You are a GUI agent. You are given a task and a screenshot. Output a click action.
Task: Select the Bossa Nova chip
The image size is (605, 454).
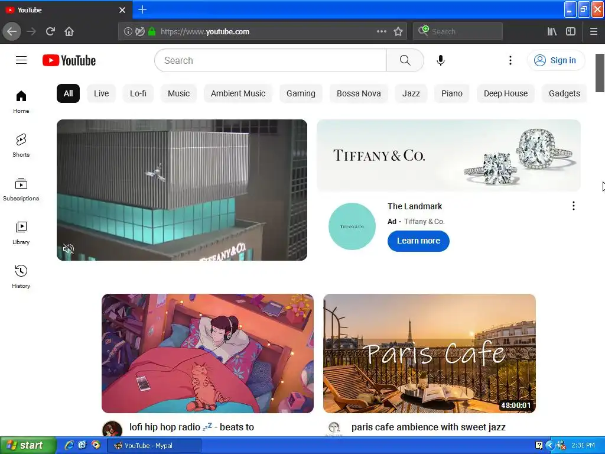tap(359, 93)
